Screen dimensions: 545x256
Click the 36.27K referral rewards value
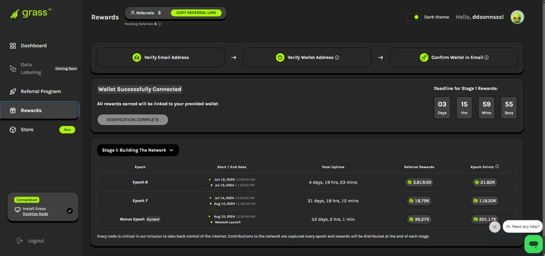pyautogui.click(x=419, y=219)
